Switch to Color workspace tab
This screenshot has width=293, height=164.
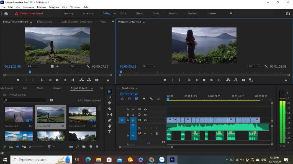pyautogui.click(x=123, y=13)
